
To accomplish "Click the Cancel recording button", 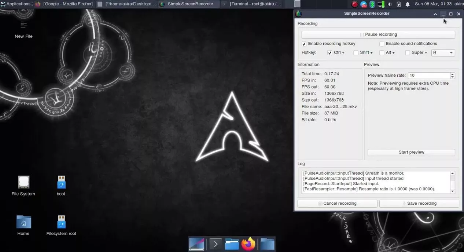I will tap(337, 204).
